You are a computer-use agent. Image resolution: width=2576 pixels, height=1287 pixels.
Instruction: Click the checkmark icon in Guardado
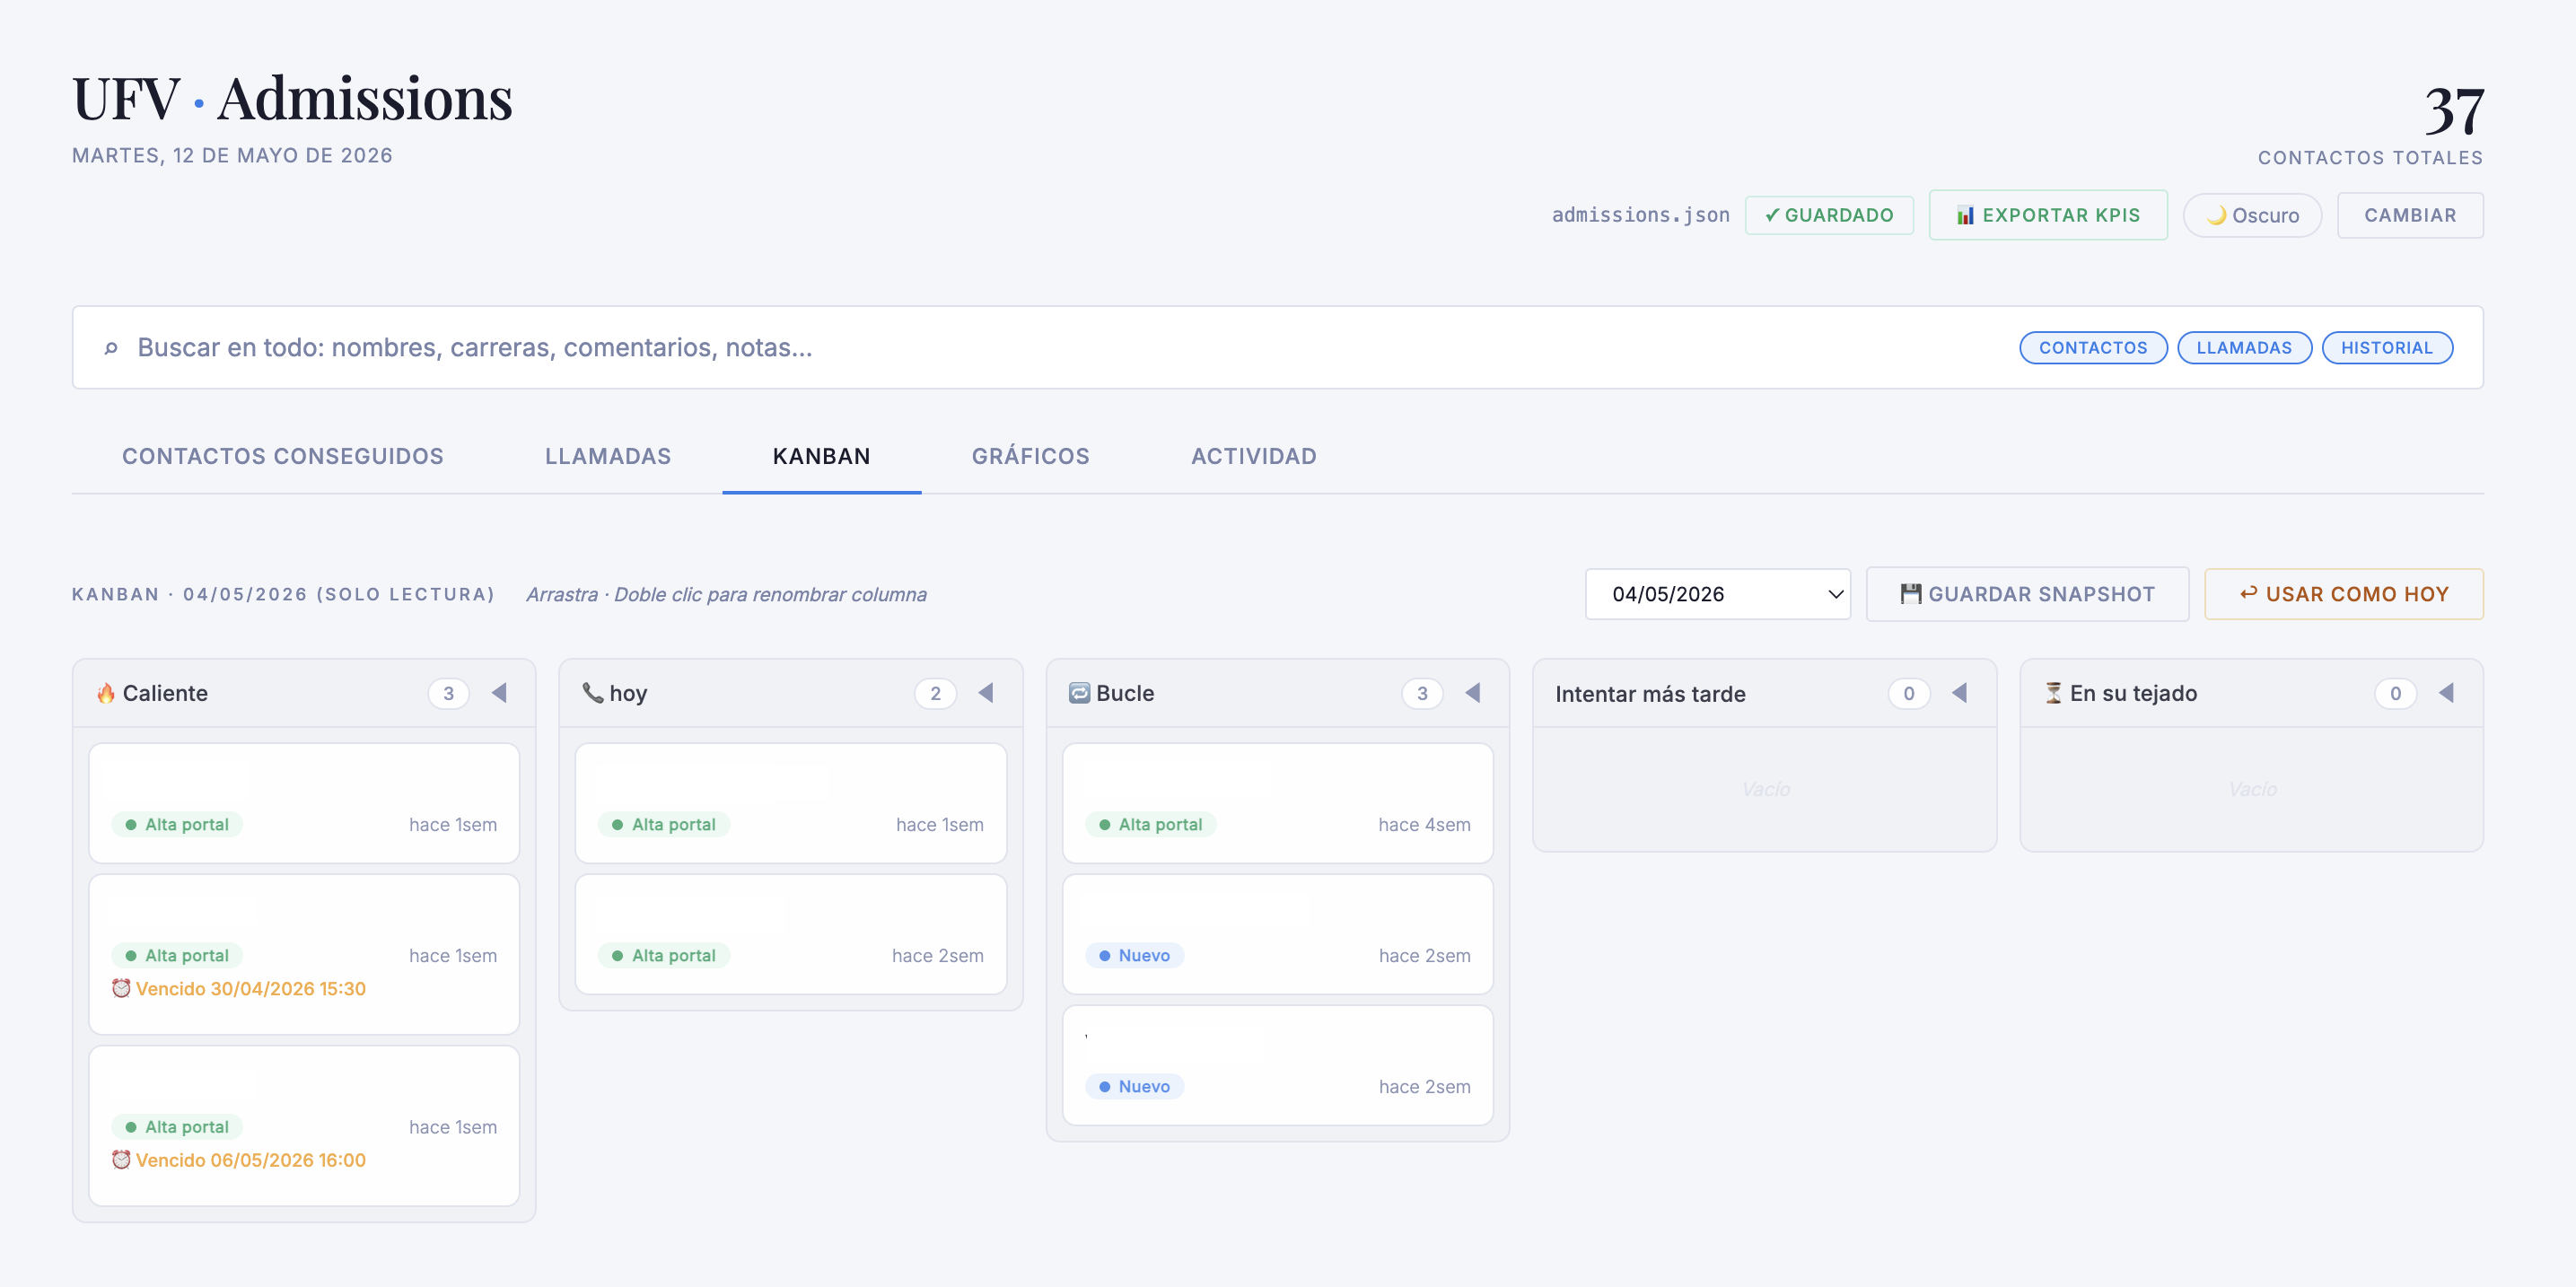(x=1772, y=215)
